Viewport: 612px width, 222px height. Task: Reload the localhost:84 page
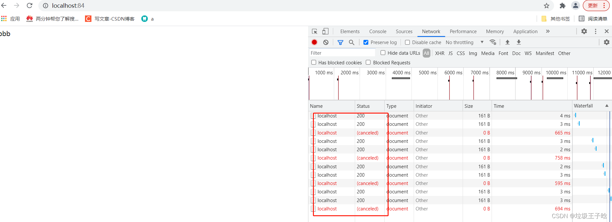(x=29, y=5)
